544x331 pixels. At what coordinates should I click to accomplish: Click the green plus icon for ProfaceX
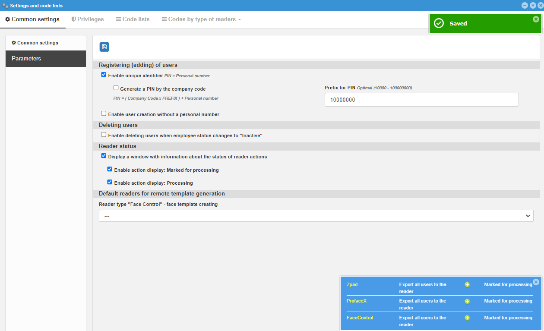tap(467, 301)
